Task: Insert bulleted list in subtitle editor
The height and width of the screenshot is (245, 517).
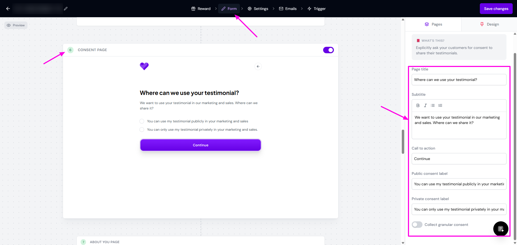Action: click(433, 105)
